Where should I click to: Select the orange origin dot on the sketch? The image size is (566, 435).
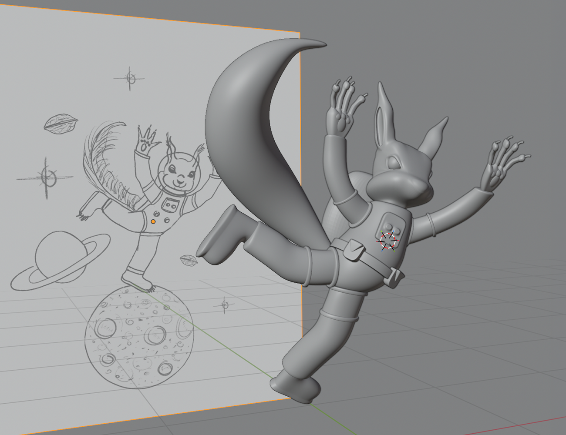[153, 222]
